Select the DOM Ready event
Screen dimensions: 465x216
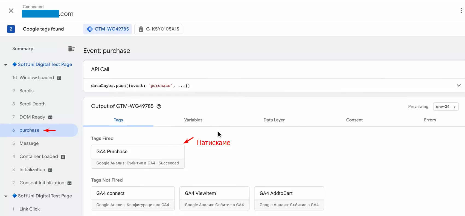tap(32, 117)
